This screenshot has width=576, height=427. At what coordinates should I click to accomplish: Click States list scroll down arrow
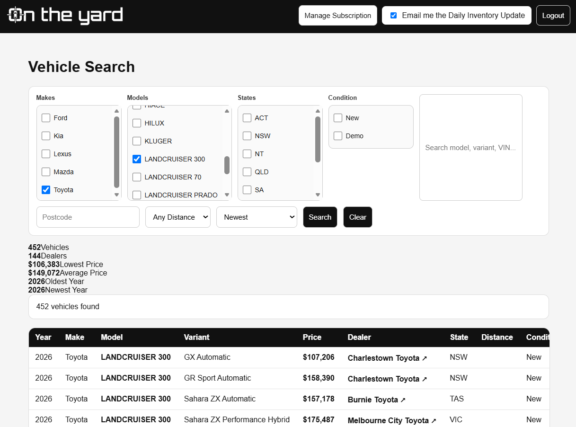tap(318, 195)
